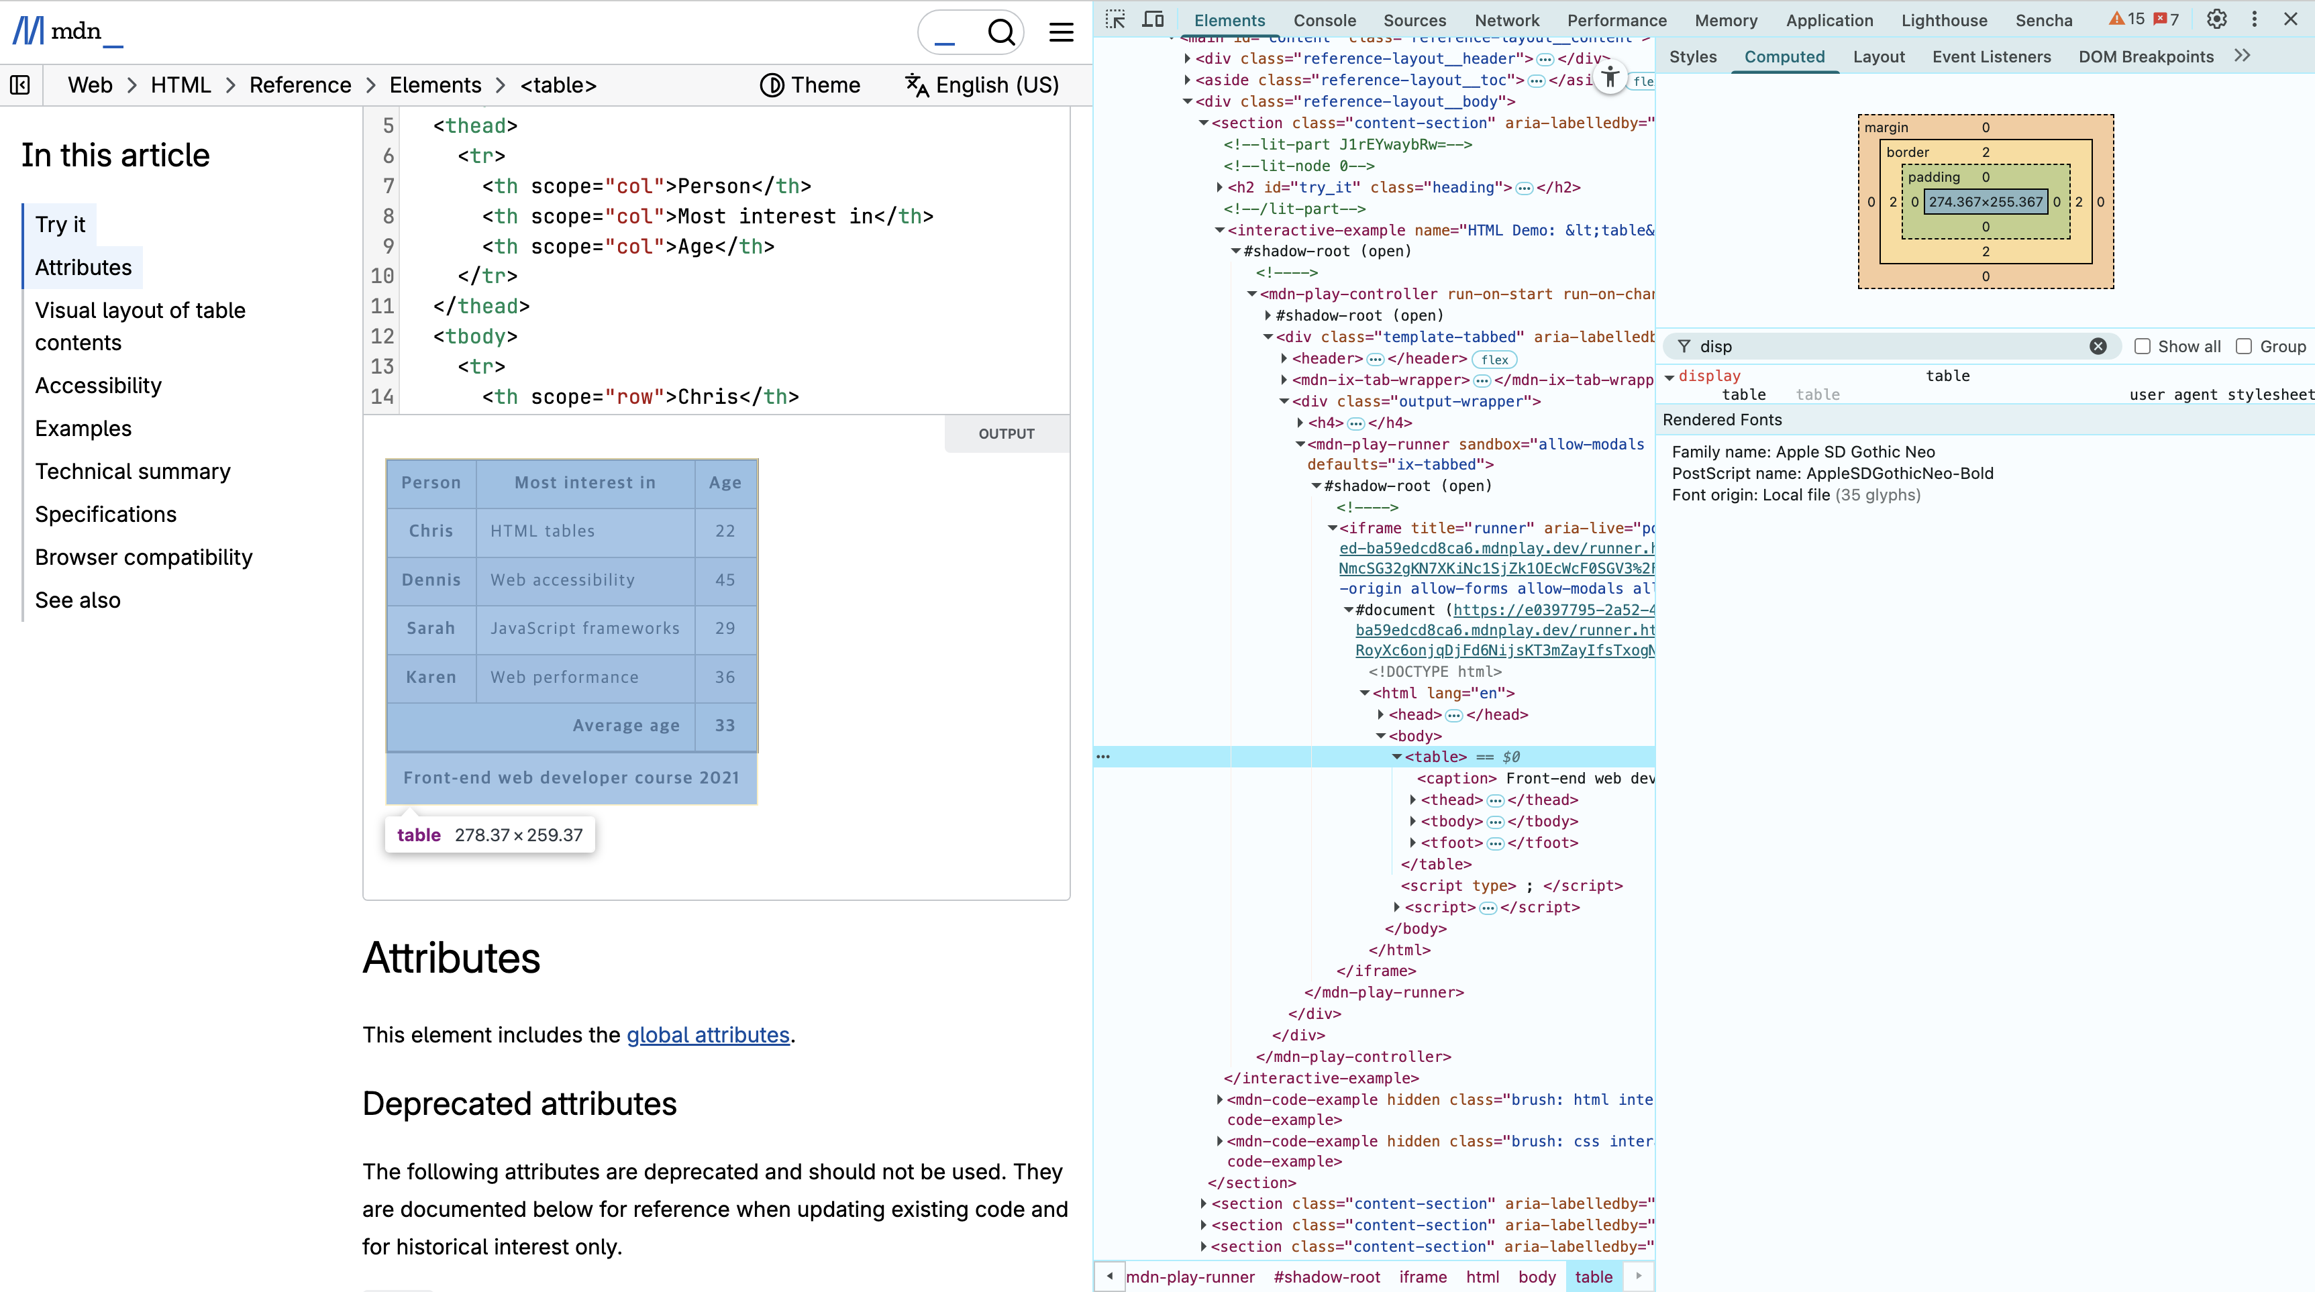
Task: Toggle the device toolbar icon
Action: [1153, 19]
